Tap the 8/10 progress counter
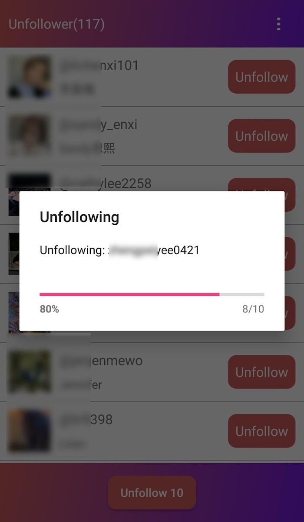304x522 pixels. (253, 309)
